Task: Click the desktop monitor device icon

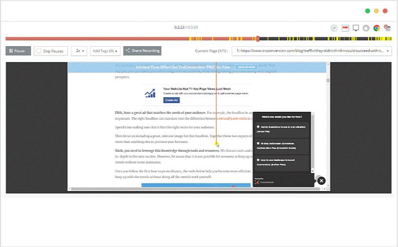Action: coord(356,28)
